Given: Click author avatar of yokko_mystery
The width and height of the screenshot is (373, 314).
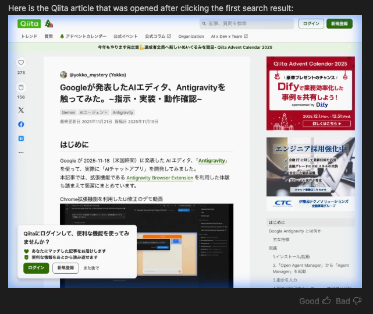Looking at the screenshot, I should point(63,75).
